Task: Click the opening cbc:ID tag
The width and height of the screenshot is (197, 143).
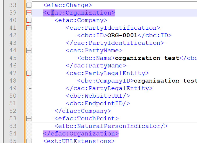Action: pos(92,35)
